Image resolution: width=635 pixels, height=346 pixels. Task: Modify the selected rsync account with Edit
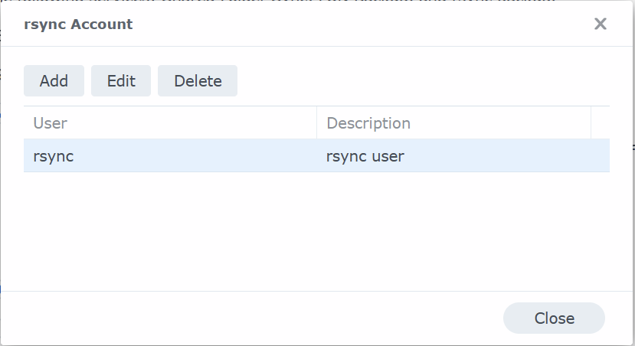pos(121,81)
